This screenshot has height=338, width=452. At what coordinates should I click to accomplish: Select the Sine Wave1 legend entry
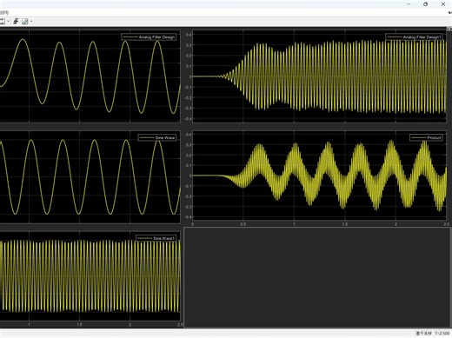(156, 238)
